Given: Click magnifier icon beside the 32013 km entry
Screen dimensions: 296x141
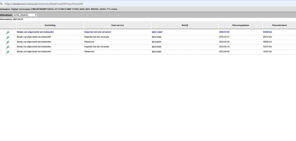Looking at the screenshot, I should tap(8, 47).
